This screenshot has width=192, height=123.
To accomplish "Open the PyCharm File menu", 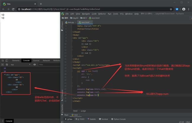I will tap(67, 14).
